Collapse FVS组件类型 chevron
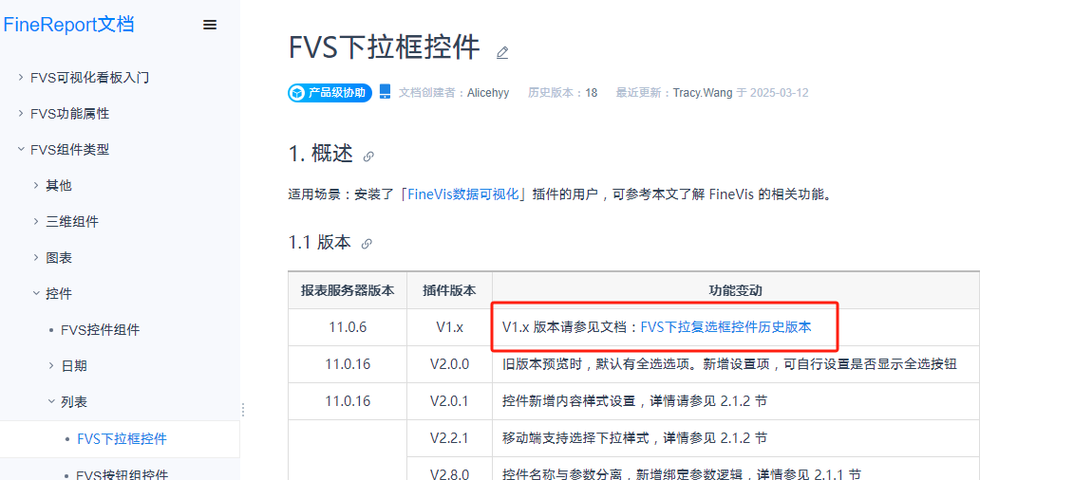Viewport: 1074px width, 480px height. (21, 149)
